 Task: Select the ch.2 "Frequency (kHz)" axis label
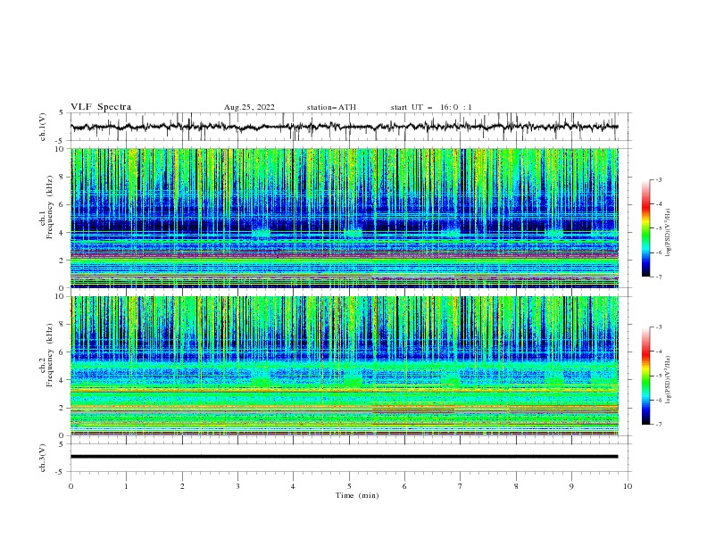[50, 355]
